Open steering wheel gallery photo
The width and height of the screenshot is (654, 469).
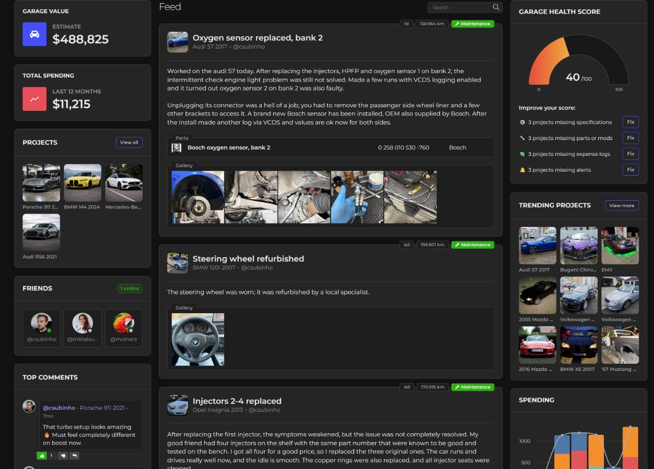coord(198,339)
